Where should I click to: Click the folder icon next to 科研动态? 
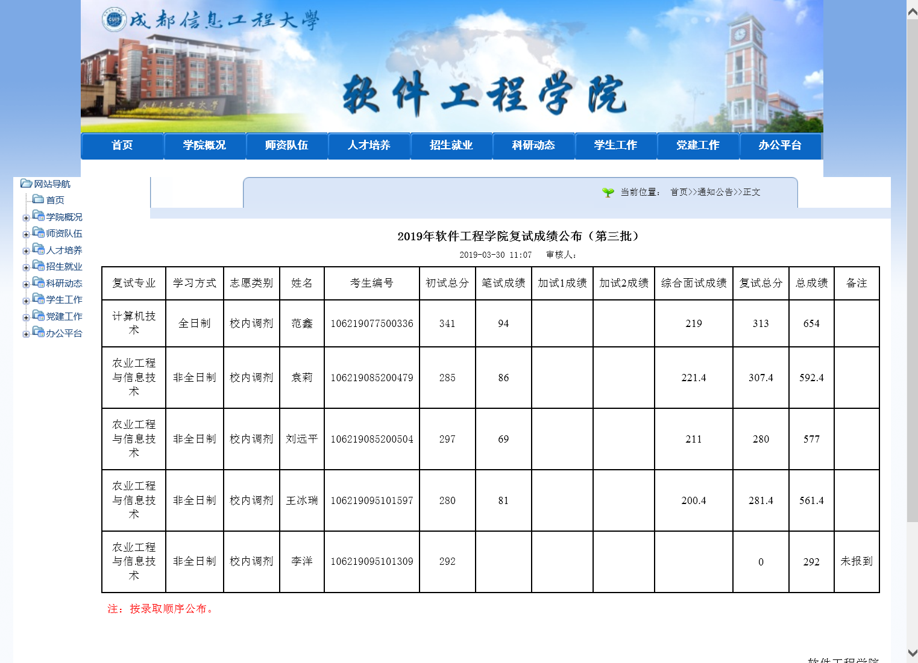[x=39, y=282]
